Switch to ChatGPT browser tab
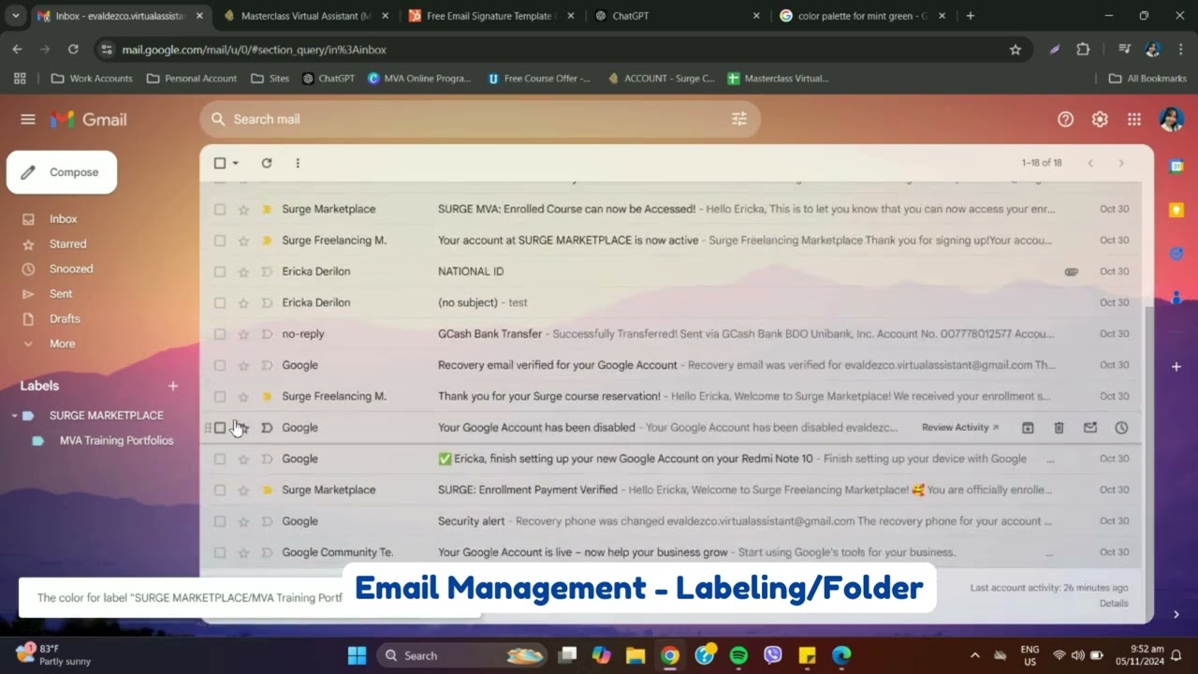Viewport: 1198px width, 674px height. 677,16
